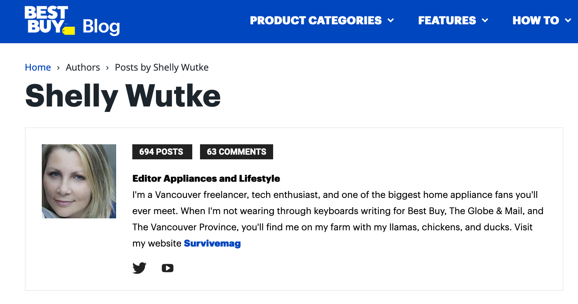Viewport: 578px width, 304px height.
Task: Select the Authors breadcrumb item
Action: tap(83, 68)
